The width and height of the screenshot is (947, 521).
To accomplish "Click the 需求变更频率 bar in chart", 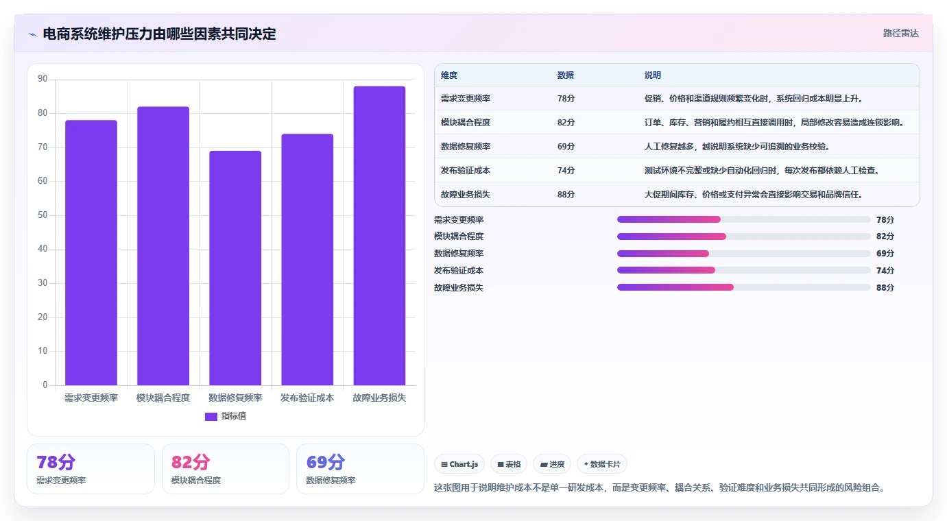I will [91, 253].
